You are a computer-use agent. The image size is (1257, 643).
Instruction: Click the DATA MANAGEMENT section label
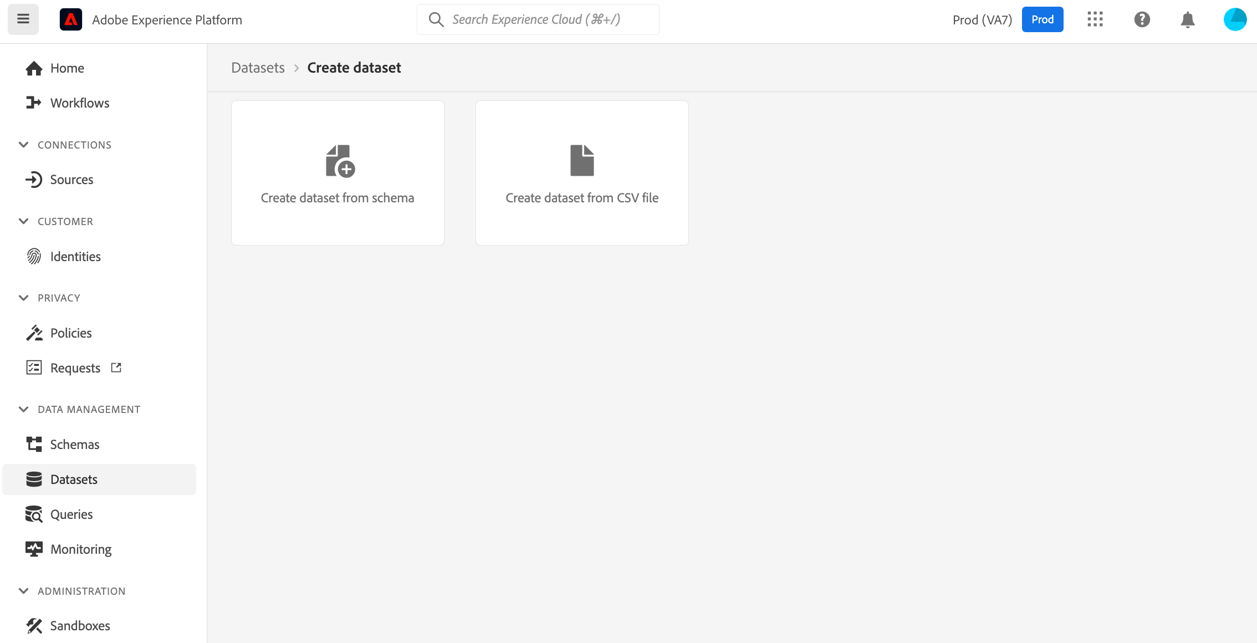pos(89,409)
